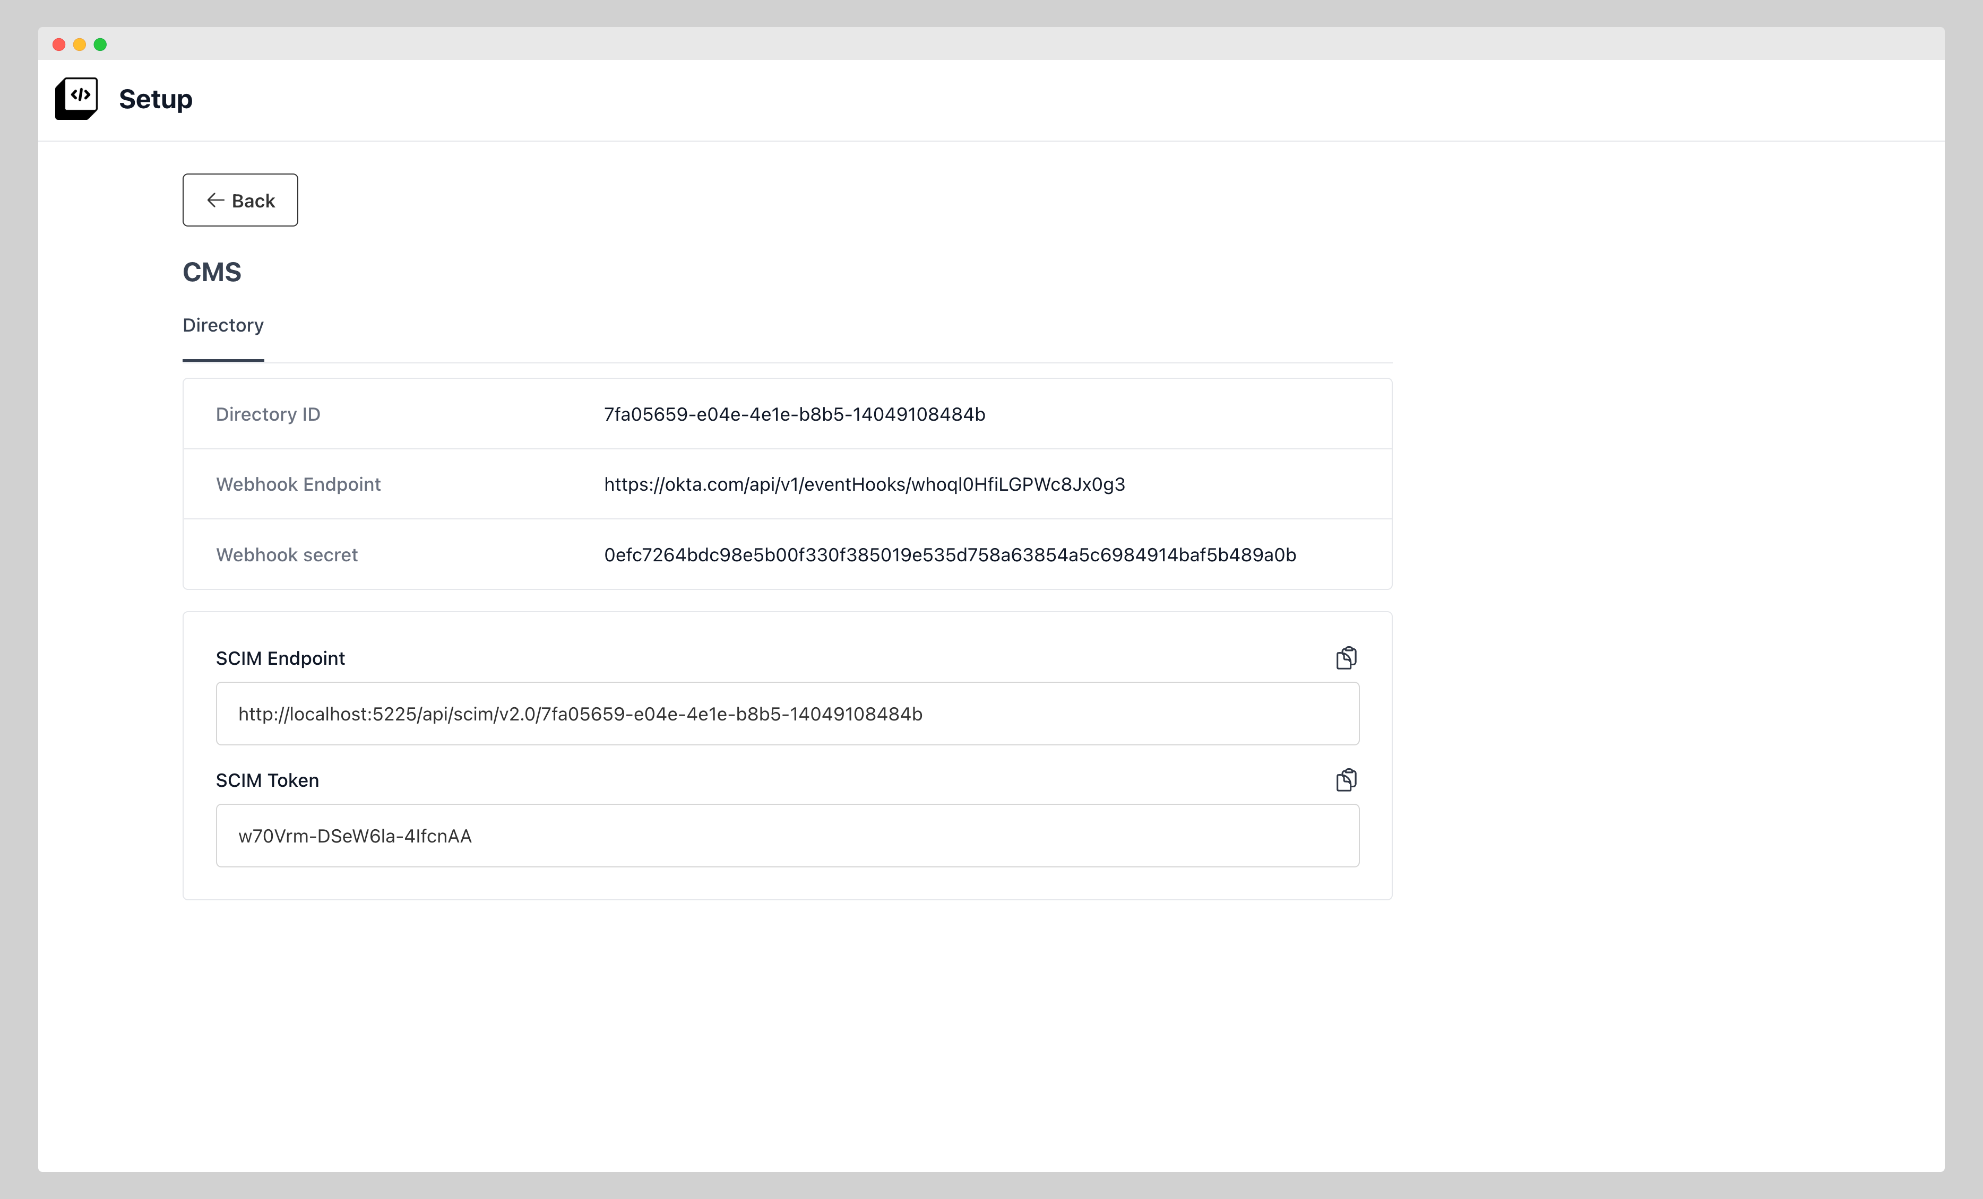Click the app logo icon

pos(76,98)
